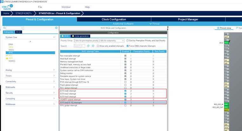Enable PVD interrupt through EXTI line 16
The height and width of the screenshot is (131, 242).
pos(125,82)
